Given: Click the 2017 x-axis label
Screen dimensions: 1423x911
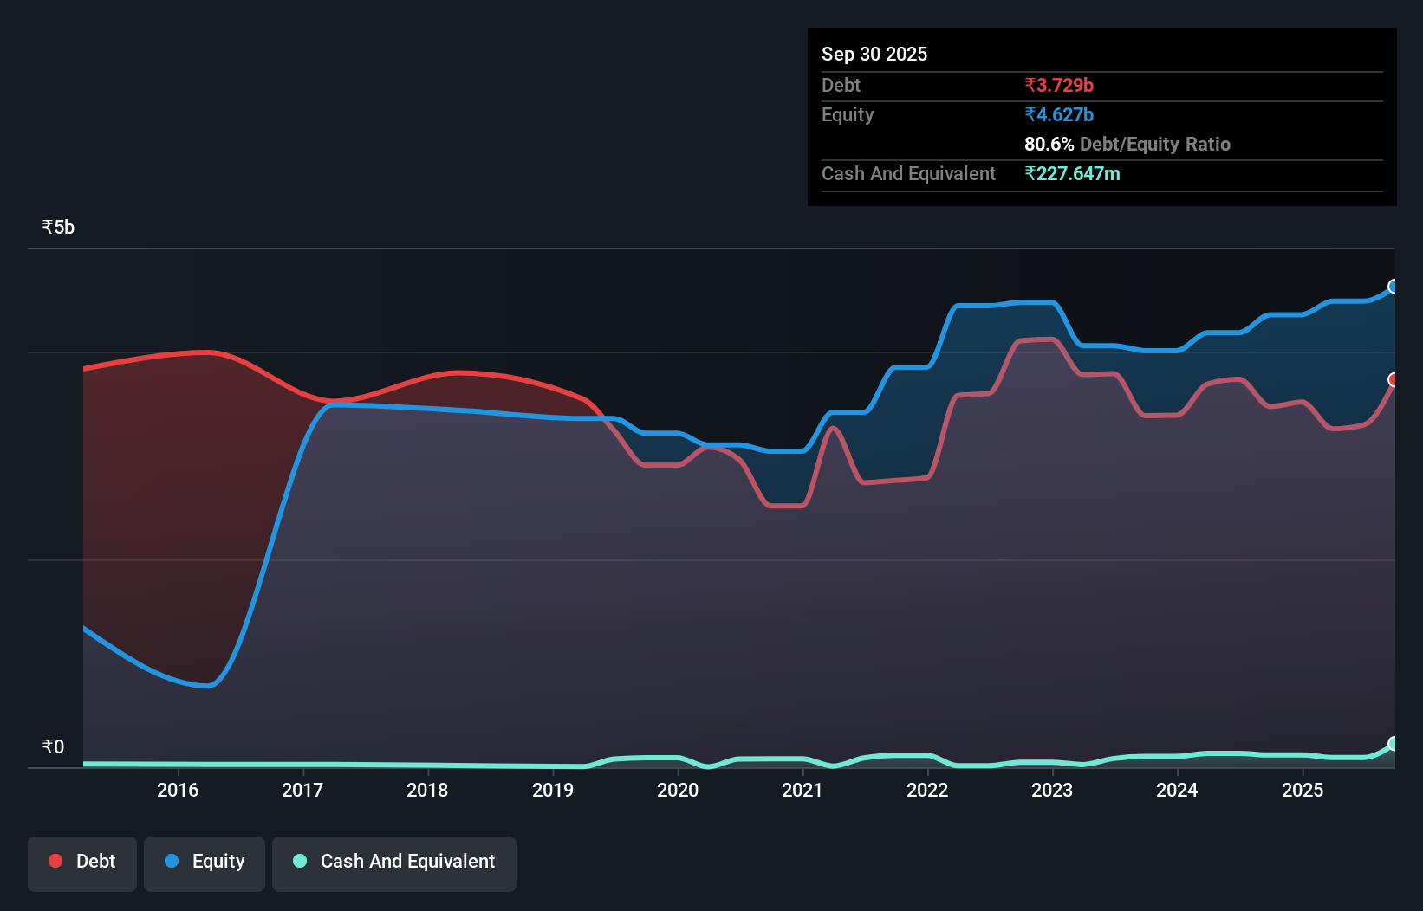Looking at the screenshot, I should tap(302, 790).
